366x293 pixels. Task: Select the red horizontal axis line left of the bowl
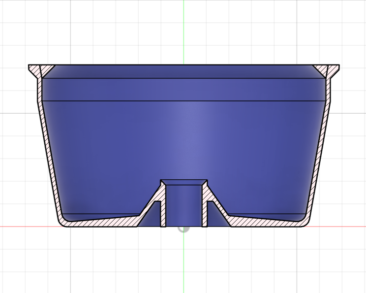[25, 227]
